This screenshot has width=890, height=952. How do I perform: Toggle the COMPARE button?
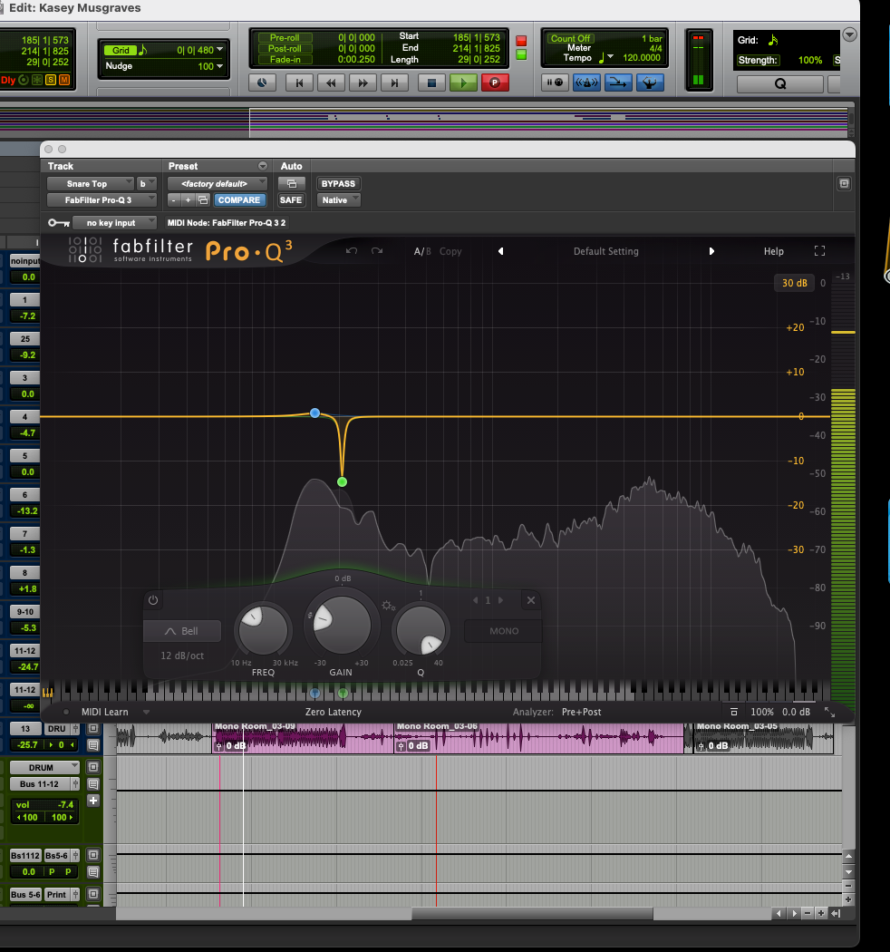coord(239,199)
